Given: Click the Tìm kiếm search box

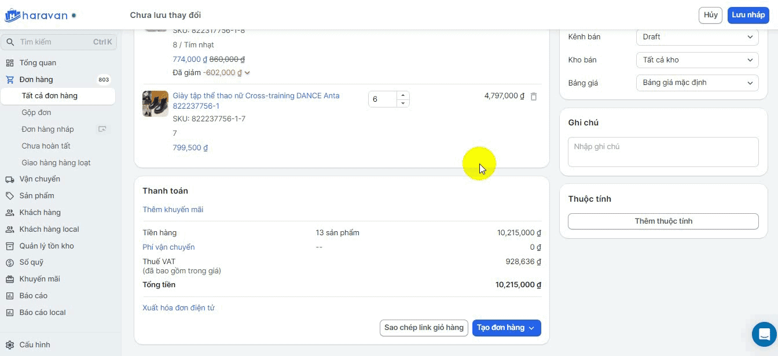Looking at the screenshot, I should pos(59,42).
